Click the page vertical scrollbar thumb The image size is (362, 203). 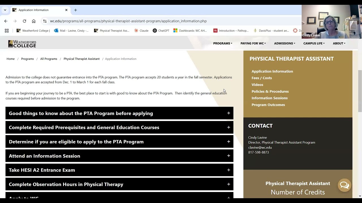coord(360,91)
